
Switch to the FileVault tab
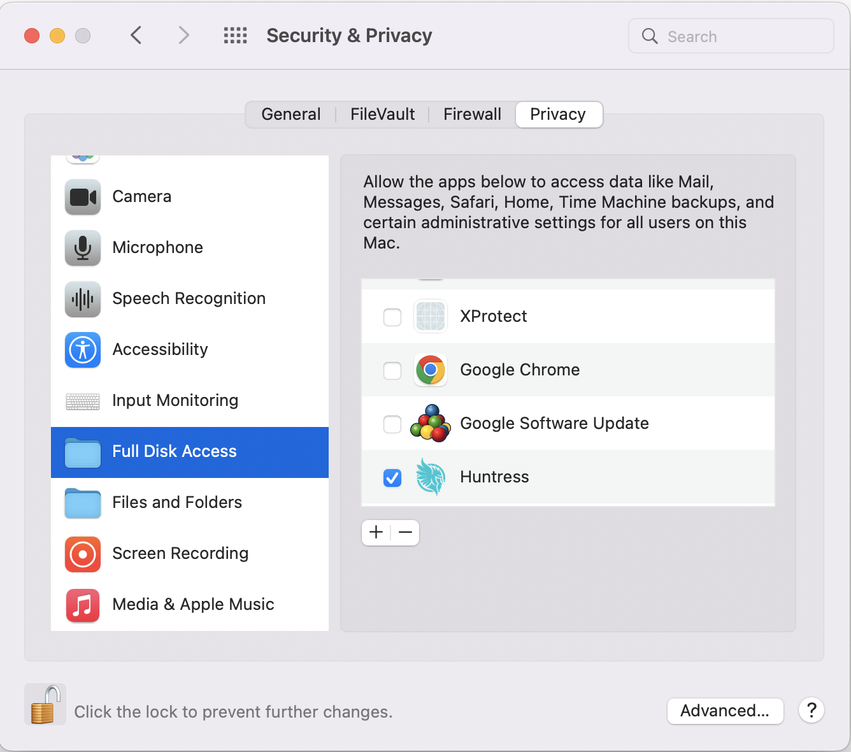382,114
